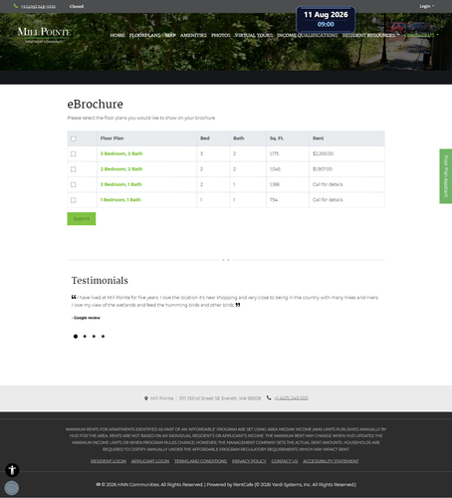Viewport: 452px width, 498px height.
Task: Open the Applicant Login footer link
Action: point(150,461)
